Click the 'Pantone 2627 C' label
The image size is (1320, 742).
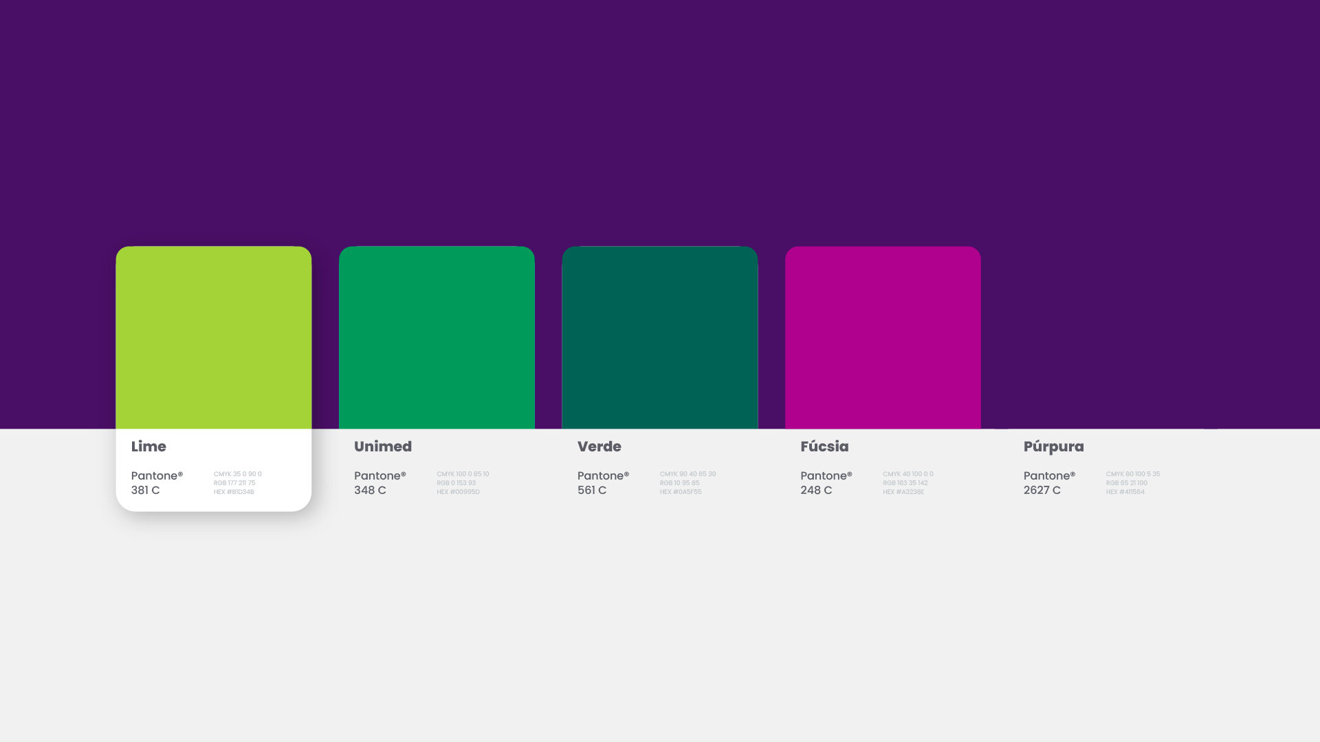tap(1049, 483)
